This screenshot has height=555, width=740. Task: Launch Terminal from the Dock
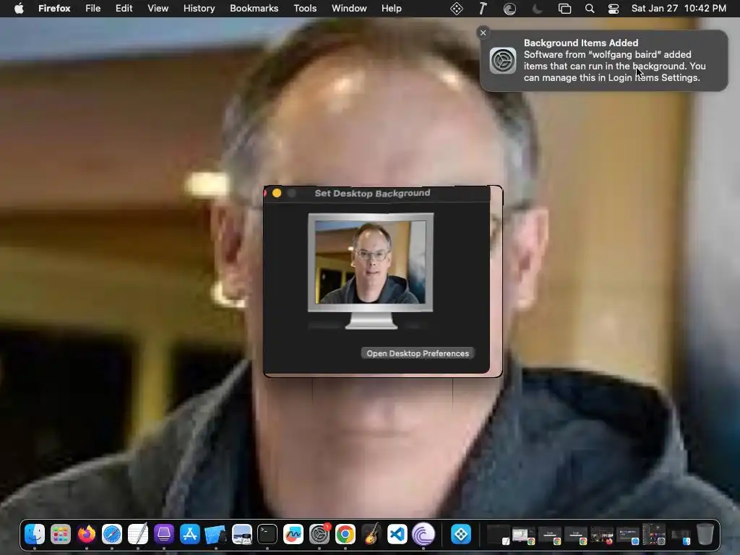coord(267,534)
